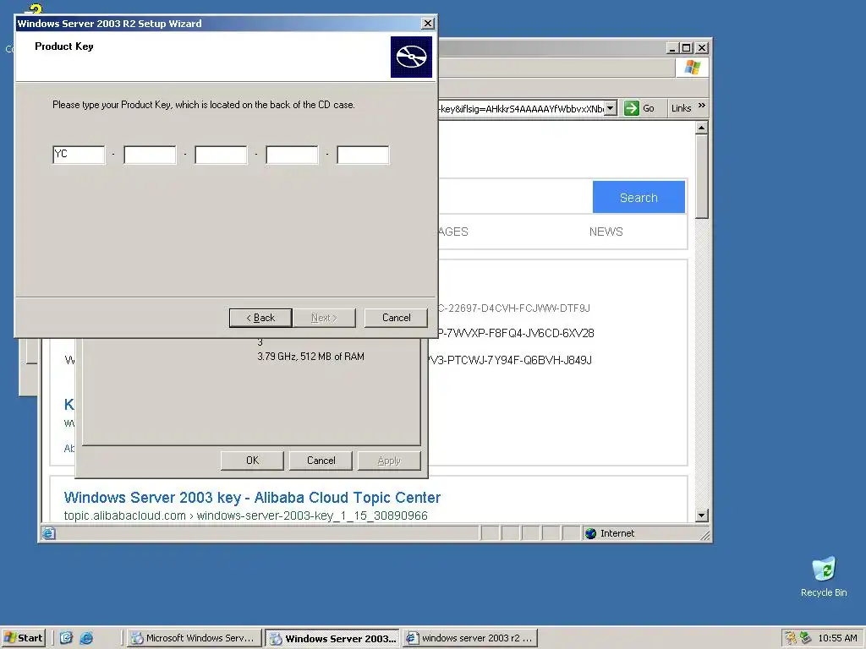Click the green Go arrow in Internet Explorer
Image resolution: width=866 pixels, height=649 pixels.
[x=631, y=108]
